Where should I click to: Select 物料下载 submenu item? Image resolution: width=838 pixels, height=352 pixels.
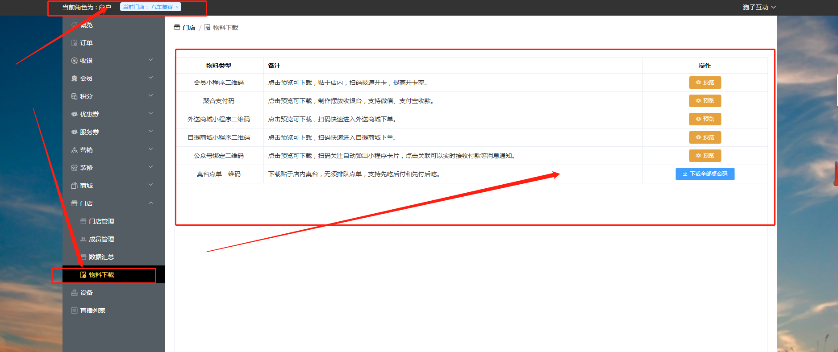click(114, 275)
